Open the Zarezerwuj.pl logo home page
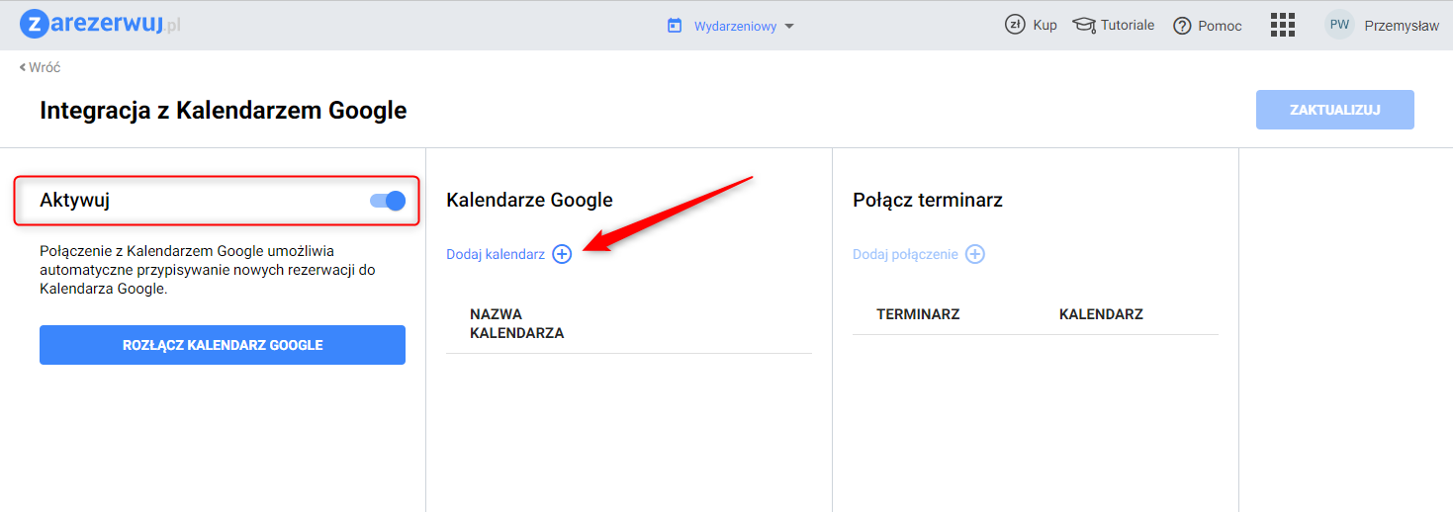Viewport: 1453px width, 512px height. point(100,25)
